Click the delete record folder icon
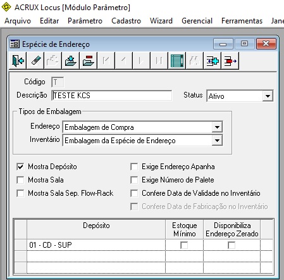 (x=89, y=61)
